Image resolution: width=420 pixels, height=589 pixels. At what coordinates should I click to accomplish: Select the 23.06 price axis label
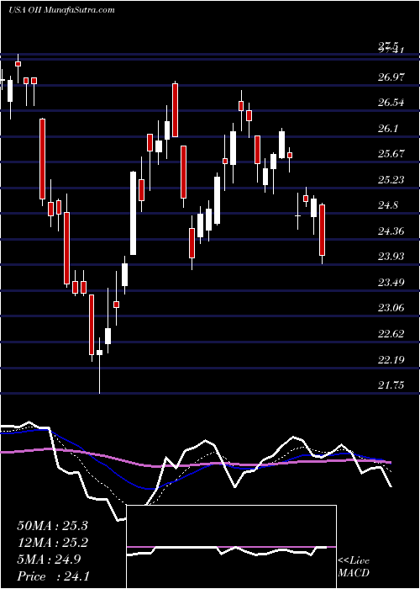(391, 309)
